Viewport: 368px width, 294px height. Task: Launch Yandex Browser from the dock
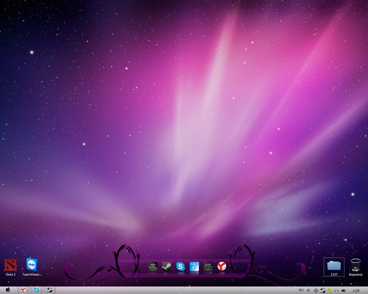pos(222,266)
